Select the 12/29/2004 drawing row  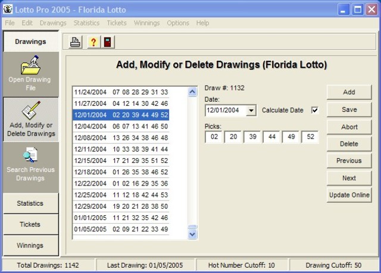tap(121, 206)
